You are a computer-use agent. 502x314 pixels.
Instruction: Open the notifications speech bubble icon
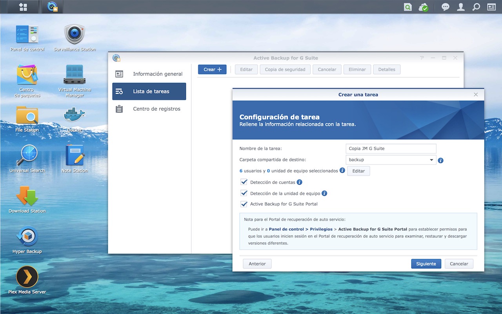(445, 7)
